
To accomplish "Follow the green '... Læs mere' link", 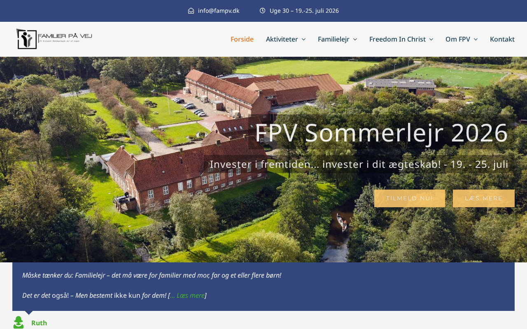I will pyautogui.click(x=187, y=295).
